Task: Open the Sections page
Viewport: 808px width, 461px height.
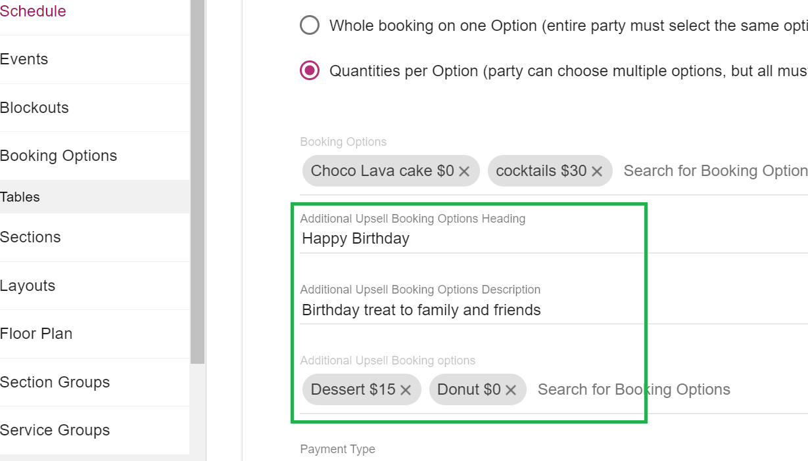Action: tap(30, 237)
